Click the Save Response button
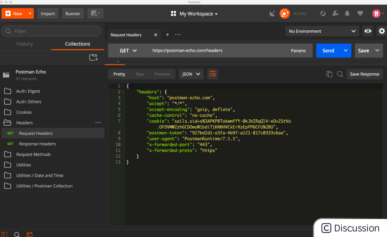Viewport: 387px width, 237px height. point(365,74)
